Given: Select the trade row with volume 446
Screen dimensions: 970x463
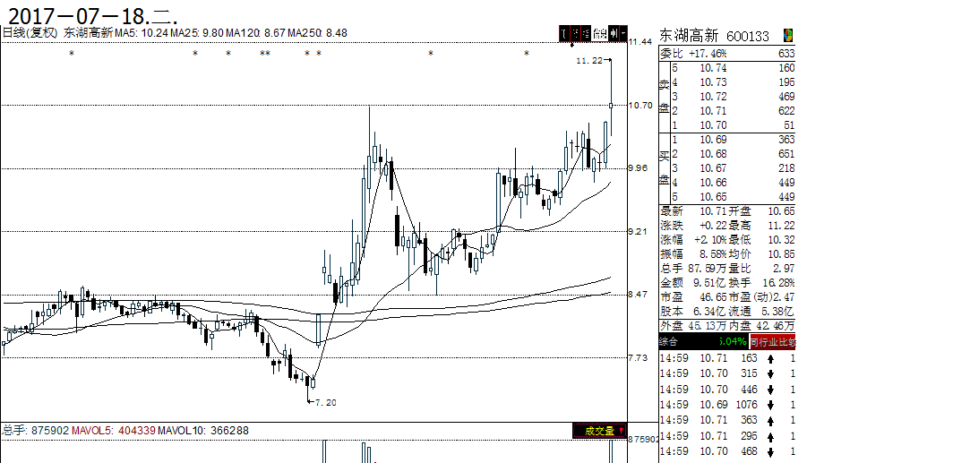Looking at the screenshot, I should point(727,390).
